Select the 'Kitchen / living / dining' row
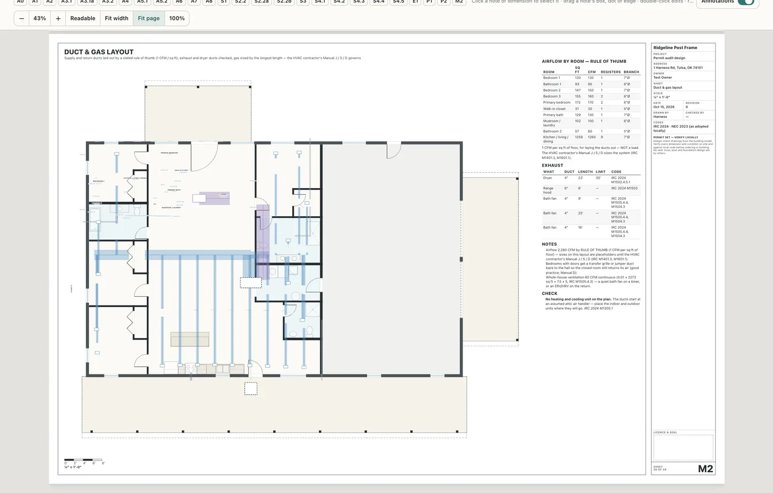 tap(591, 140)
